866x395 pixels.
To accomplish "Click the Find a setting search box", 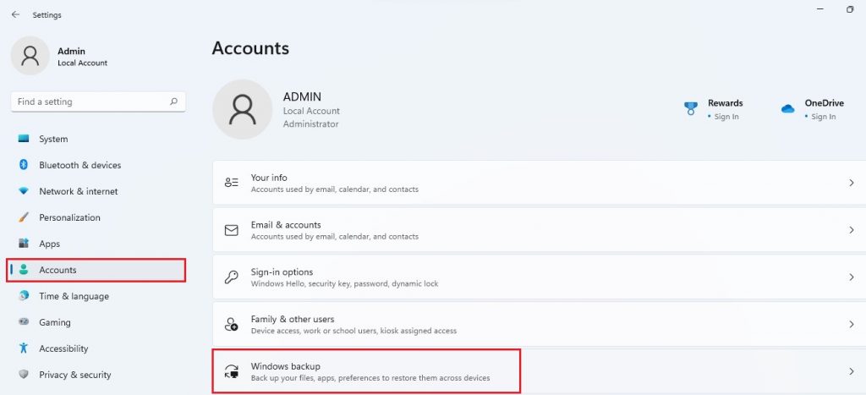I will [x=98, y=101].
